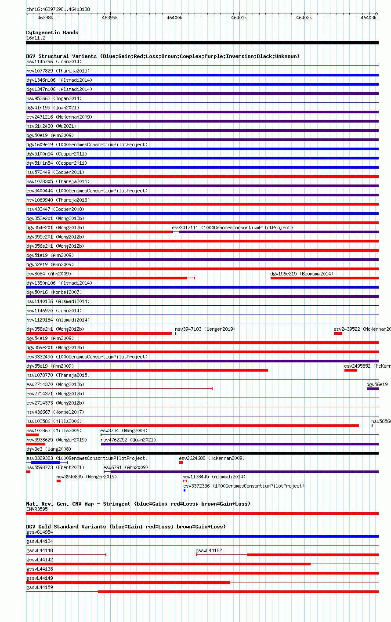The image size is (391, 622).
Task: Select the nsv1129184 (Alsmadi2014) label
Action: (58, 320)
